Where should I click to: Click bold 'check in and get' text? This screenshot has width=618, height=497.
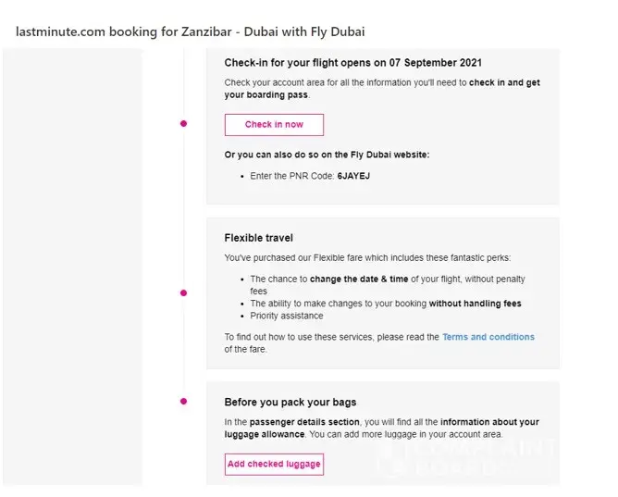tap(504, 82)
